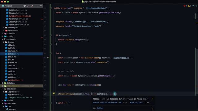
Task: Select UtilityService.ts file
Action: (18, 22)
